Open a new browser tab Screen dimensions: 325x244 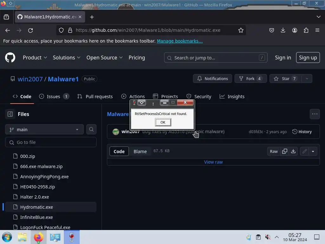coord(92,17)
